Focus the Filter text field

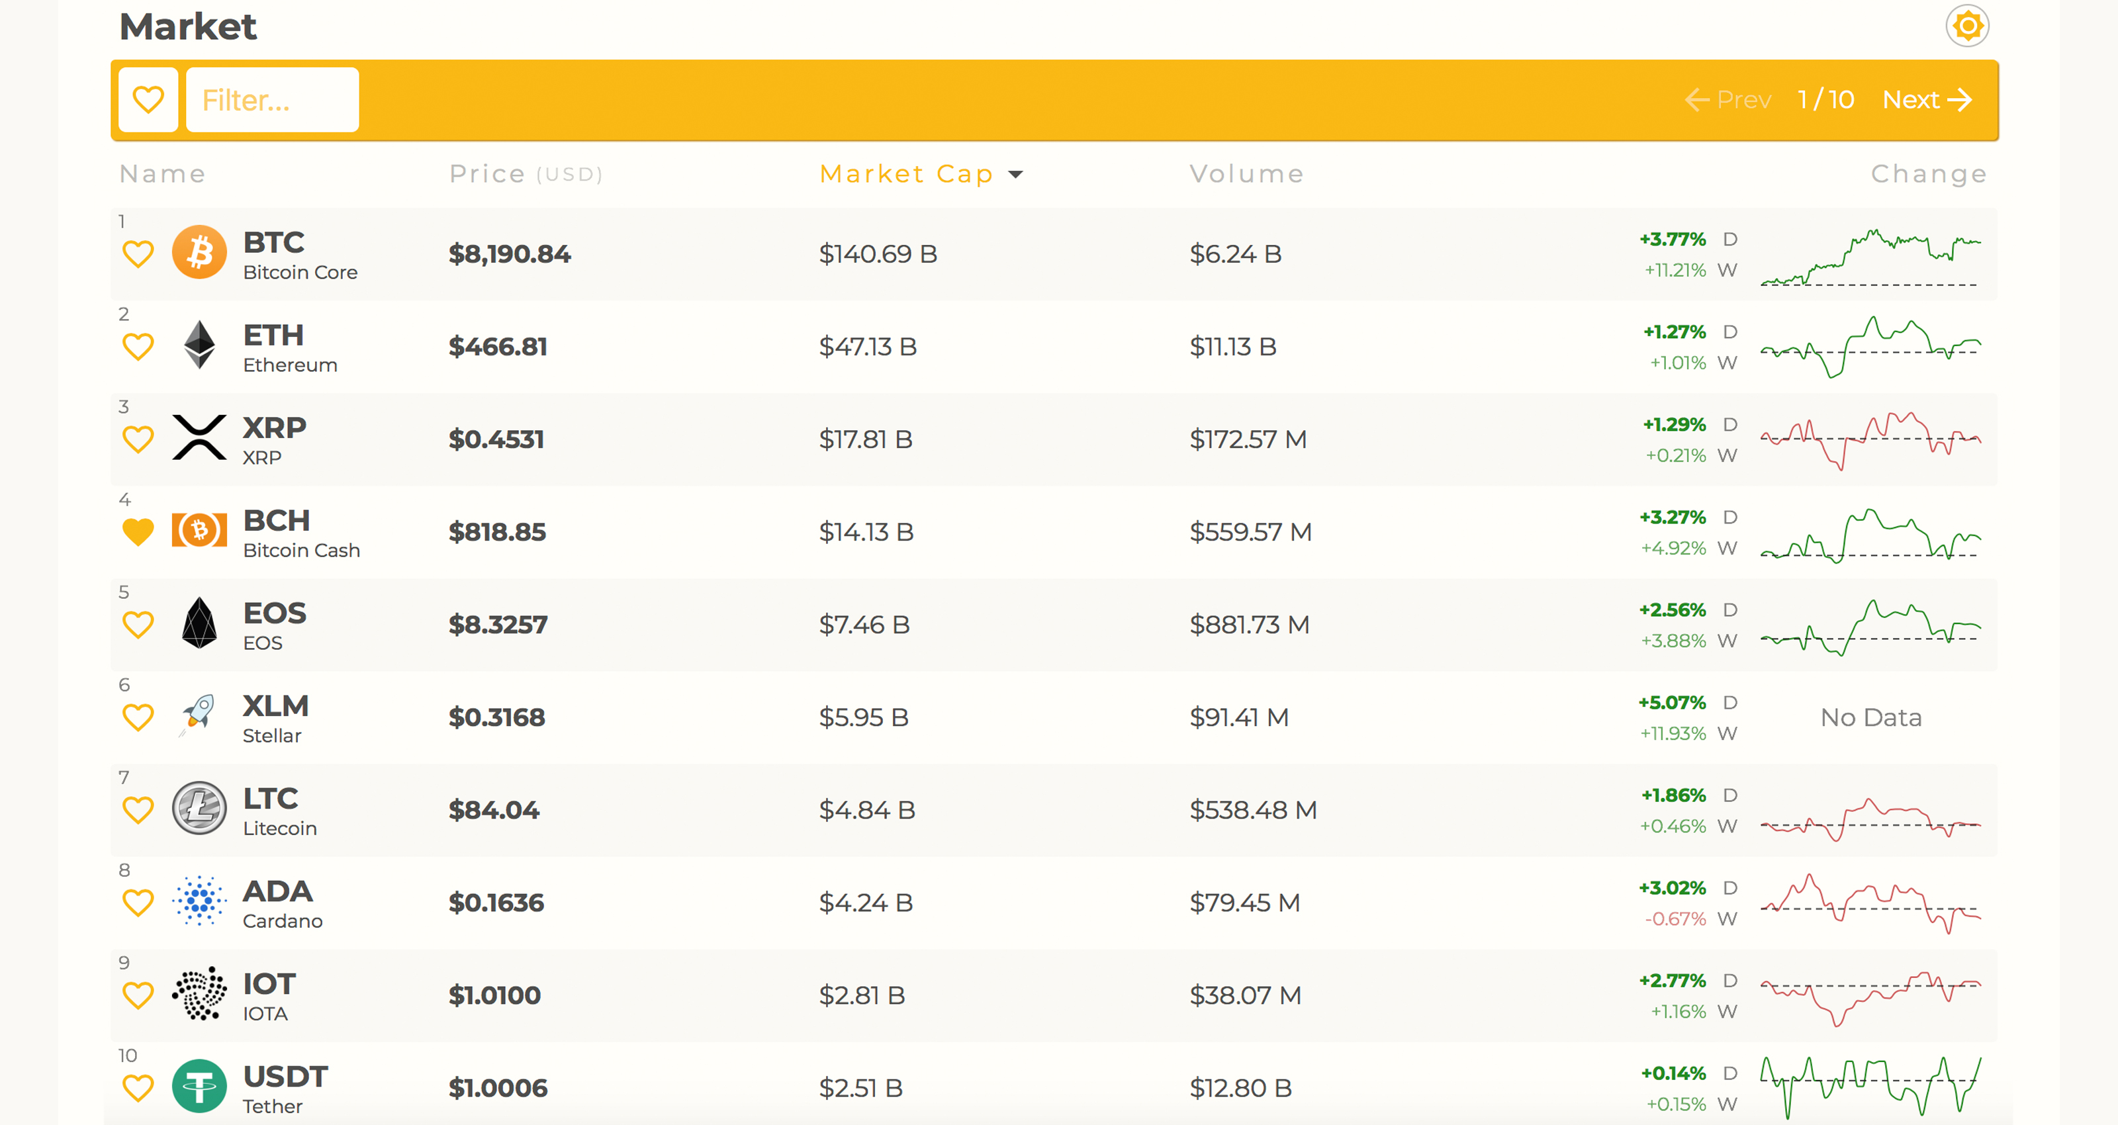[x=272, y=99]
